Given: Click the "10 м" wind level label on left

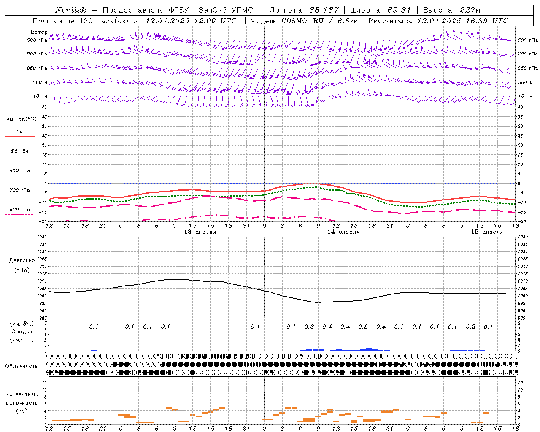Looking at the screenshot, I should (x=40, y=97).
